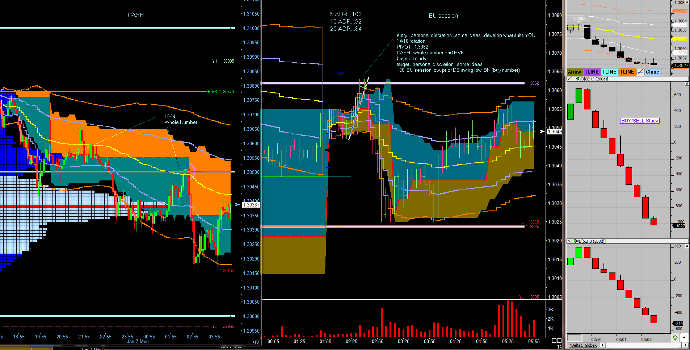Image resolution: width=690 pixels, height=350 pixels.
Task: Click the 1.3027 price marker on mini chart
Action: 681,66
